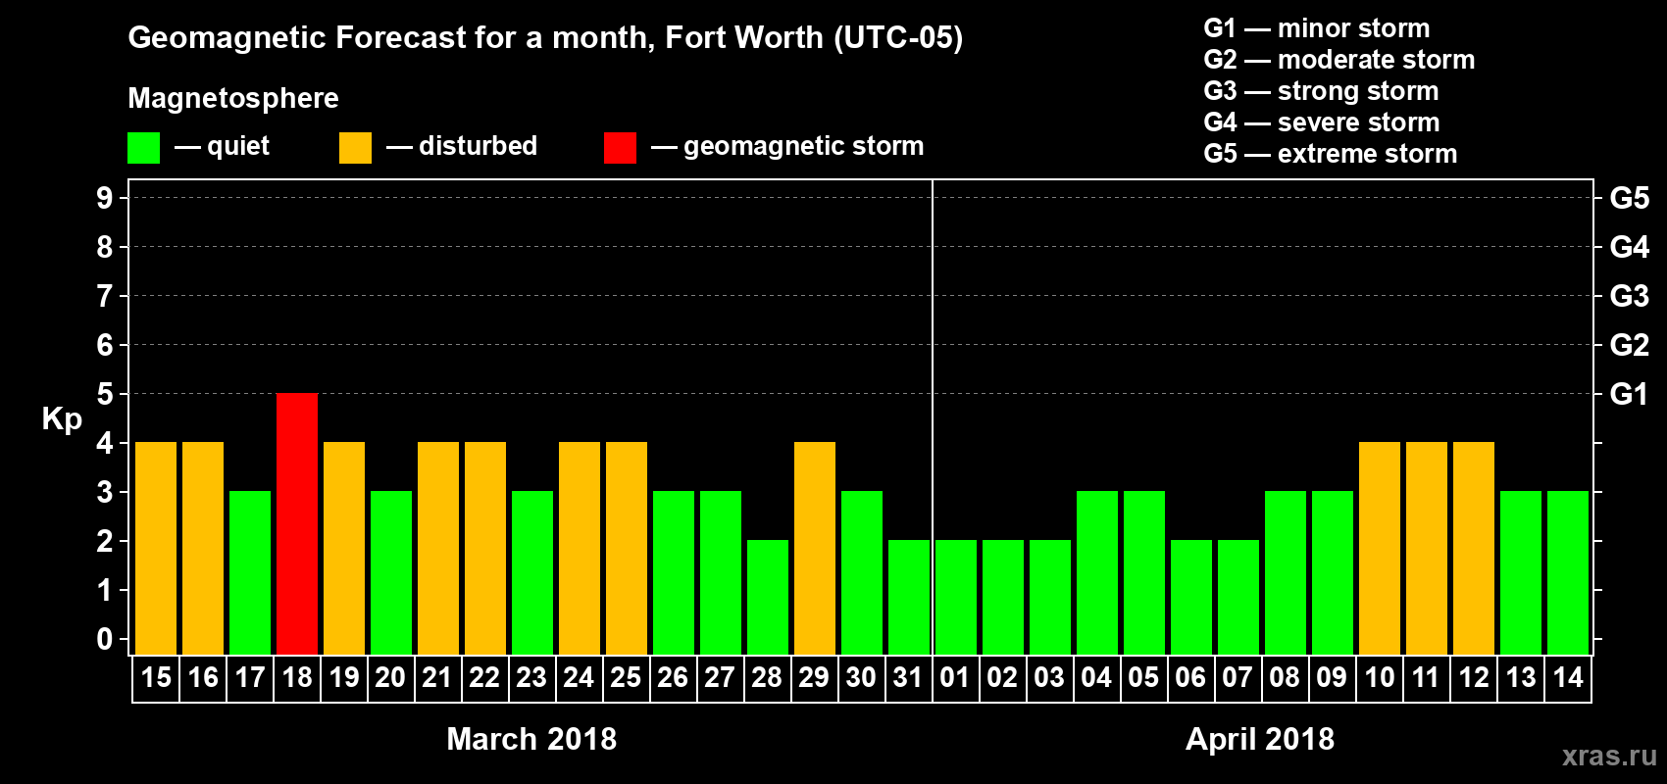Click the Kp axis value 7
This screenshot has height=784, width=1667.
point(105,296)
